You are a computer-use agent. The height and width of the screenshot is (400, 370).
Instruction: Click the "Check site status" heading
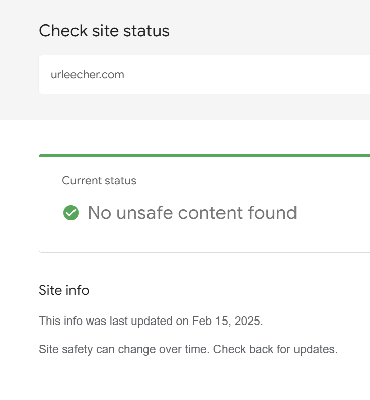coord(104,31)
